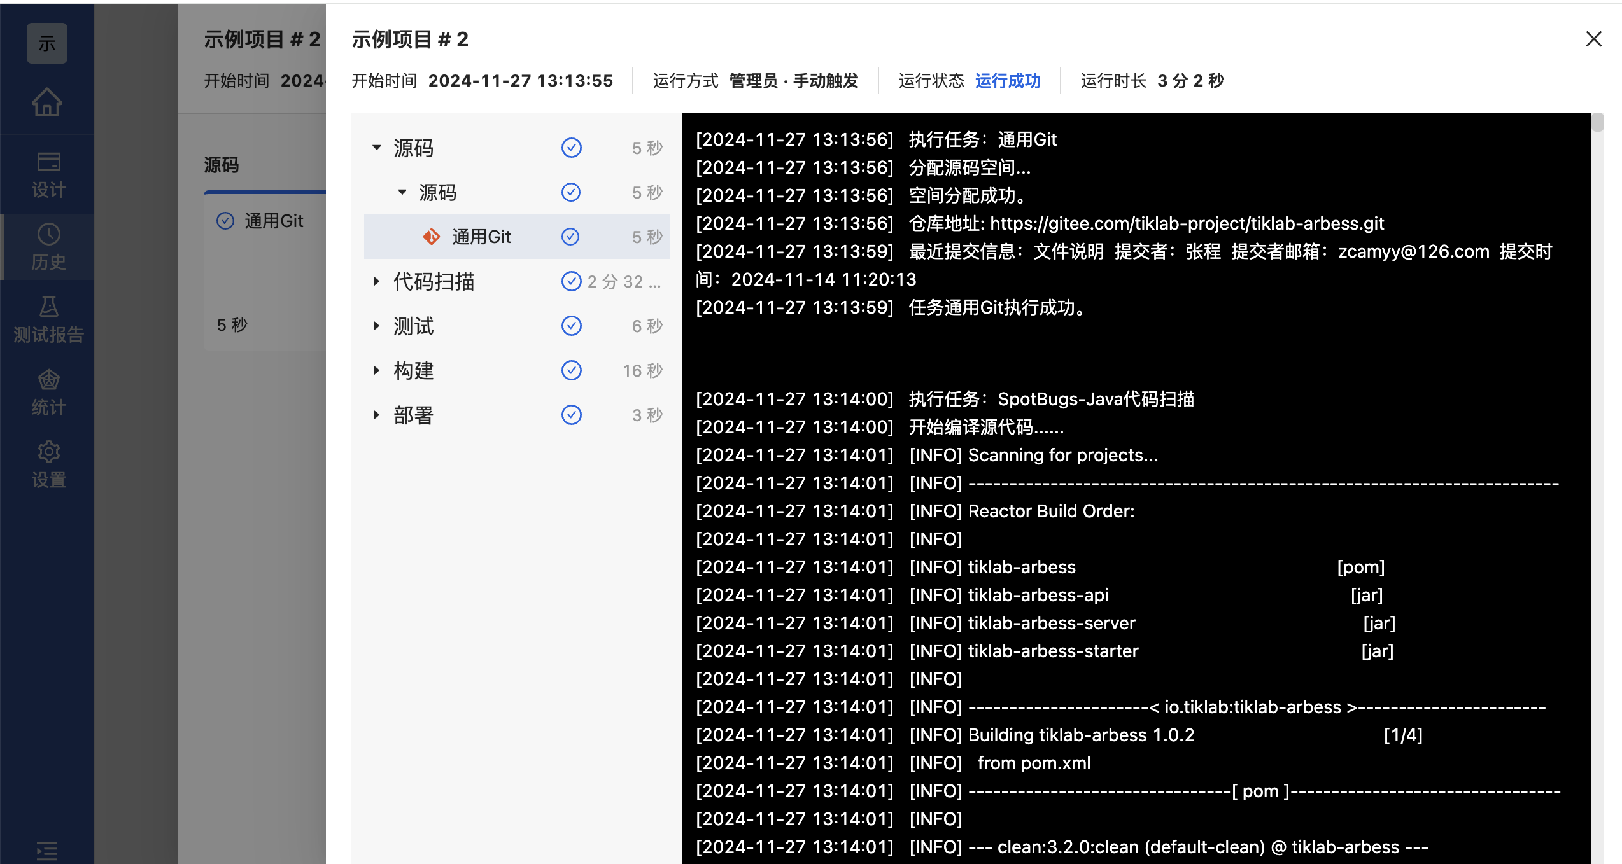Click log line 执行任务: SpotBugs-Java代码扫描
The image size is (1622, 864).
tap(1051, 399)
